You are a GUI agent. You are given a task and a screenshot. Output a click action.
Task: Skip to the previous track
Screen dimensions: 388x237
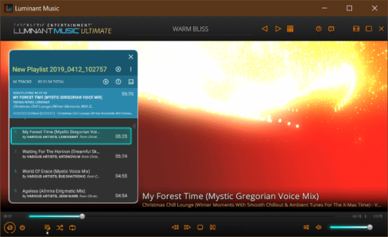(175, 227)
